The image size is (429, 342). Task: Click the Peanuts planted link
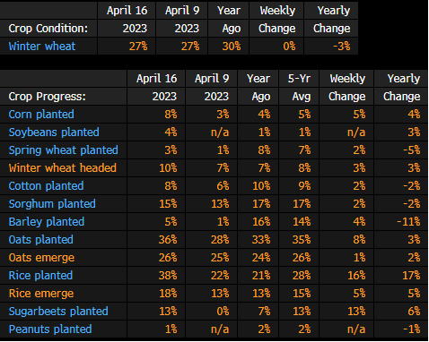click(x=50, y=329)
